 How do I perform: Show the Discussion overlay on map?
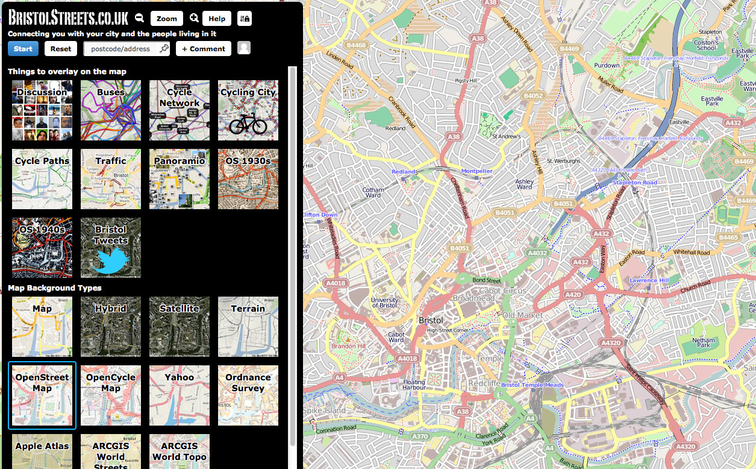click(42, 110)
